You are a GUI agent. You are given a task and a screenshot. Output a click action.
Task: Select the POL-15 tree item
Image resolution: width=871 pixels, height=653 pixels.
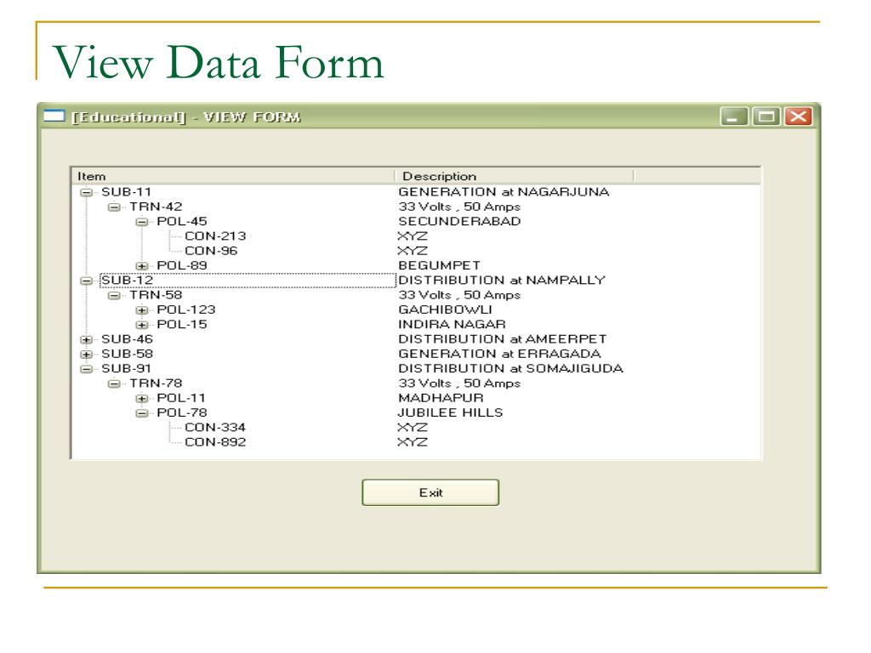[182, 324]
